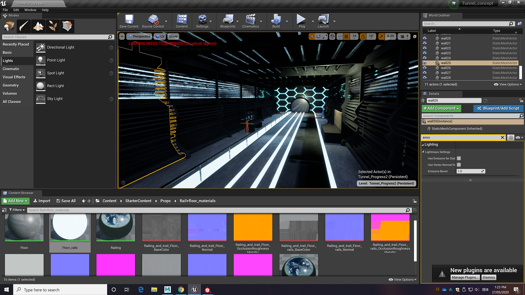Image resolution: width=525 pixels, height=295 pixels.
Task: Collapse the Lighting section
Action: (423, 145)
